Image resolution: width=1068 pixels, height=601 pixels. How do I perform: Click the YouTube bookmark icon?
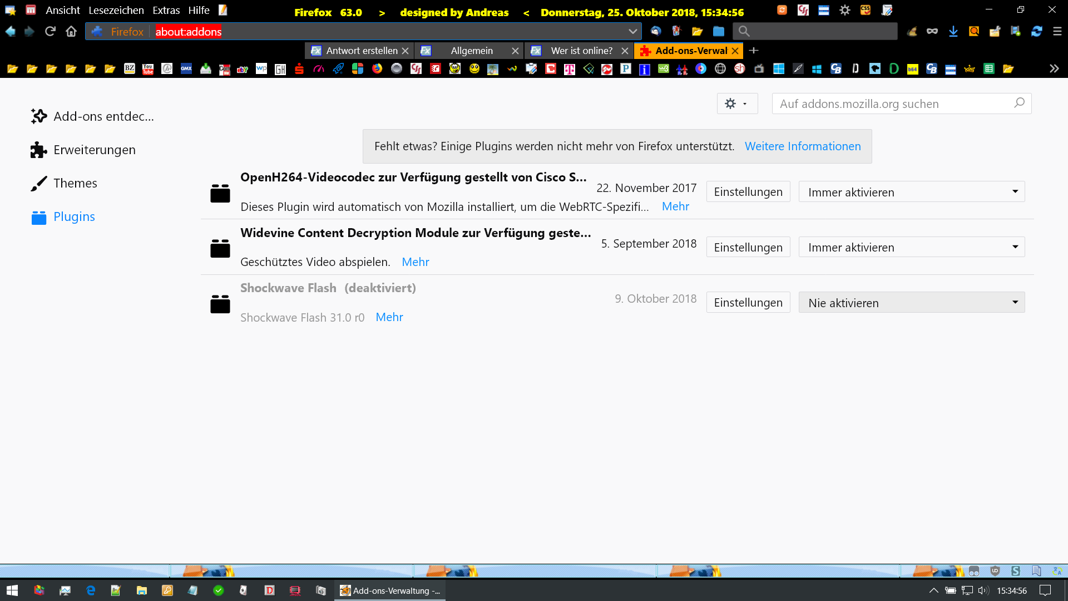pos(148,69)
